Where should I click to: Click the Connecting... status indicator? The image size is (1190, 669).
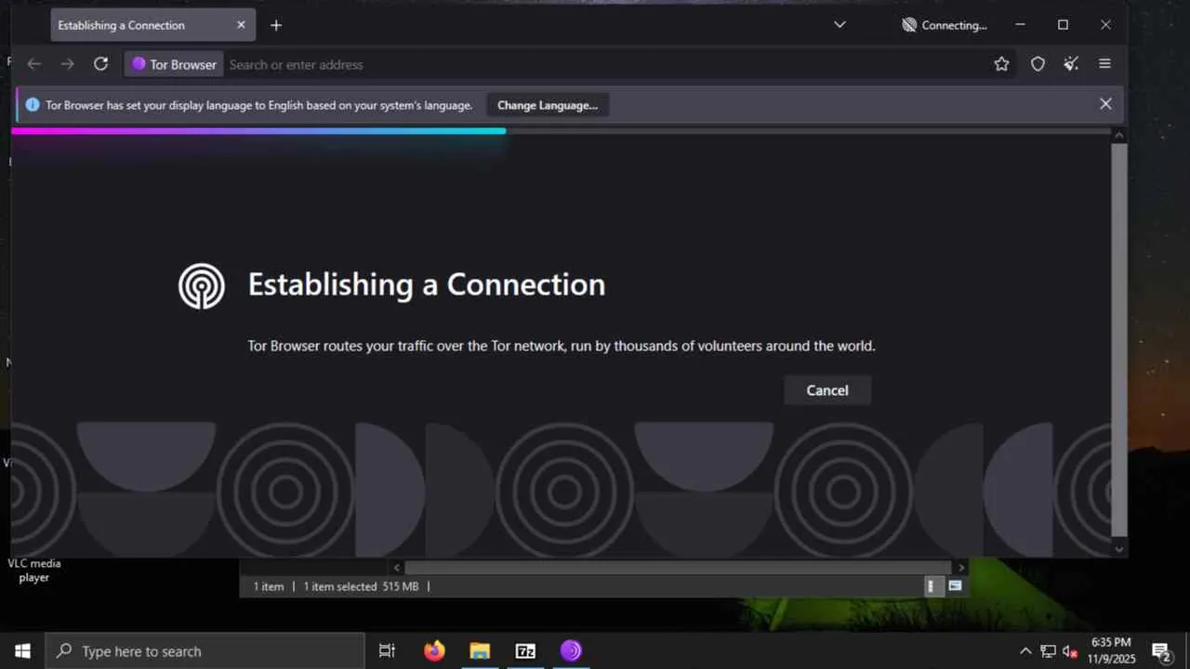tap(945, 25)
